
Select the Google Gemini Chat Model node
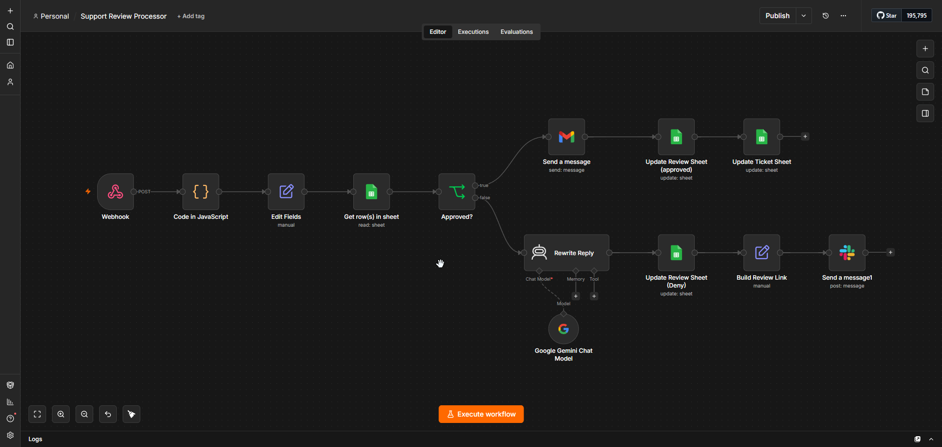coord(564,329)
